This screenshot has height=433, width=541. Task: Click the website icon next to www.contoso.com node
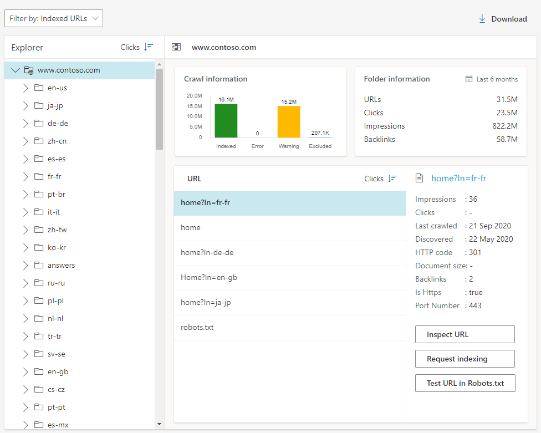click(28, 70)
